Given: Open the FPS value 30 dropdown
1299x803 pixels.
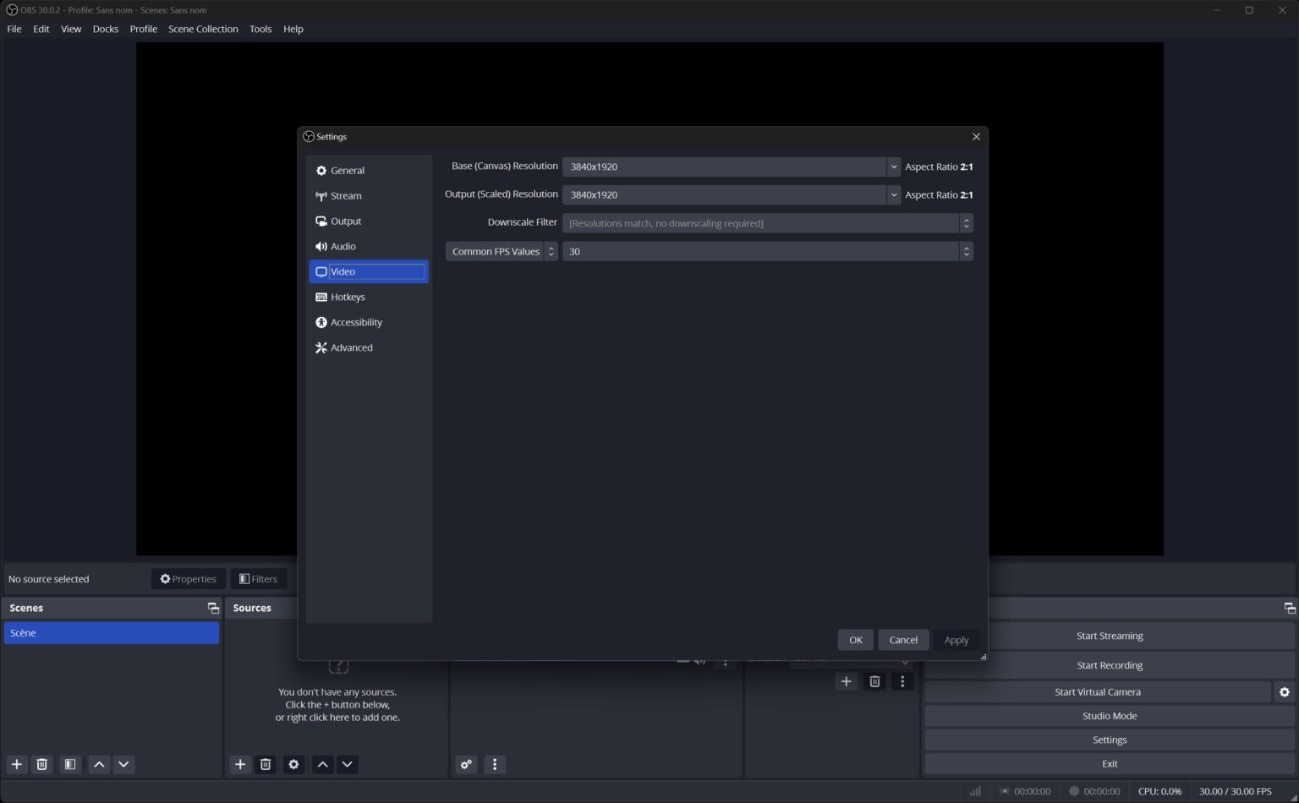Looking at the screenshot, I should tap(965, 251).
